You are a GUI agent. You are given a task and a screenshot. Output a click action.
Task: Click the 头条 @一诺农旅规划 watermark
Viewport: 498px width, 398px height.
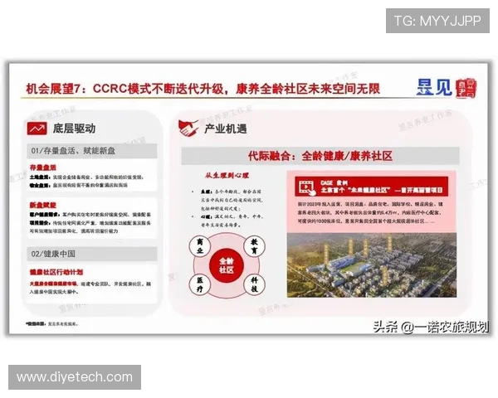(430, 327)
